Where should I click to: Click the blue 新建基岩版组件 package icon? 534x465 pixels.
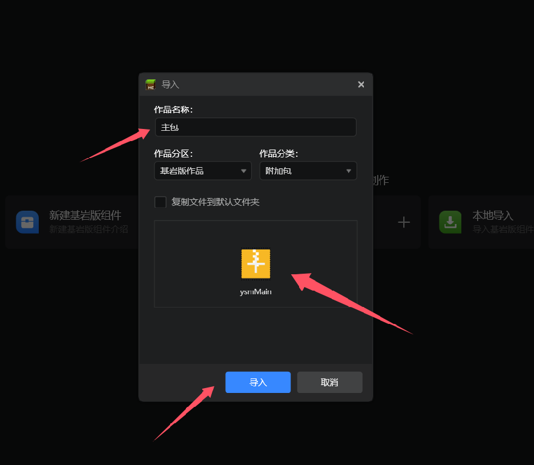point(27,222)
